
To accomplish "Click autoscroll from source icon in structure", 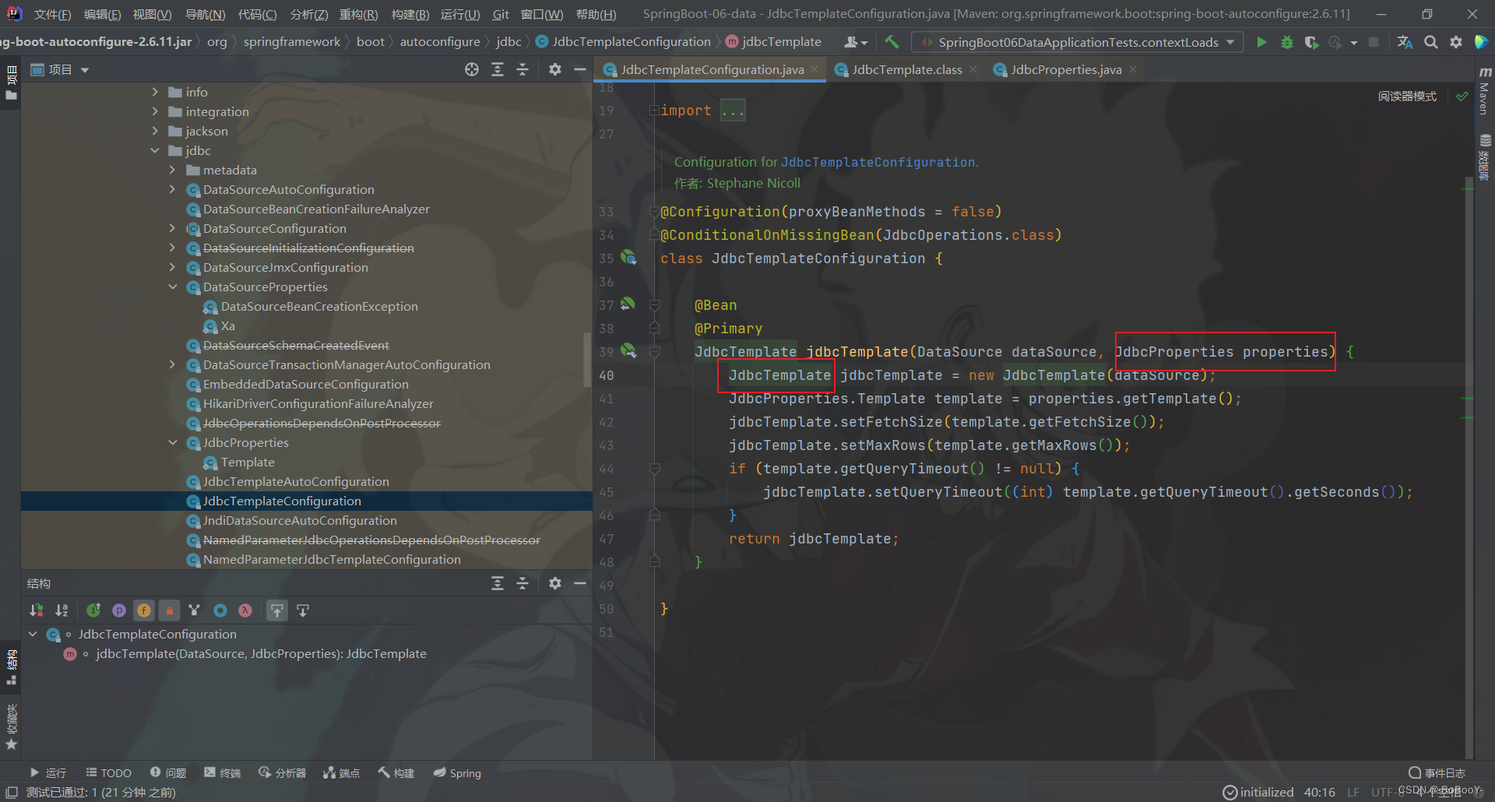I will (303, 610).
